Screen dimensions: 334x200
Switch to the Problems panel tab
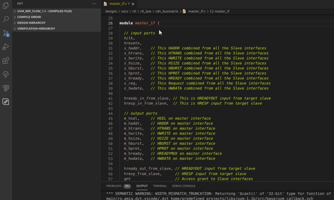pos(114,186)
